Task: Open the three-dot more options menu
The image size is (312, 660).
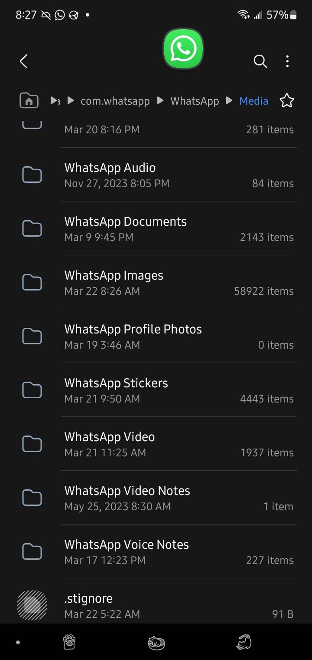Action: [287, 61]
